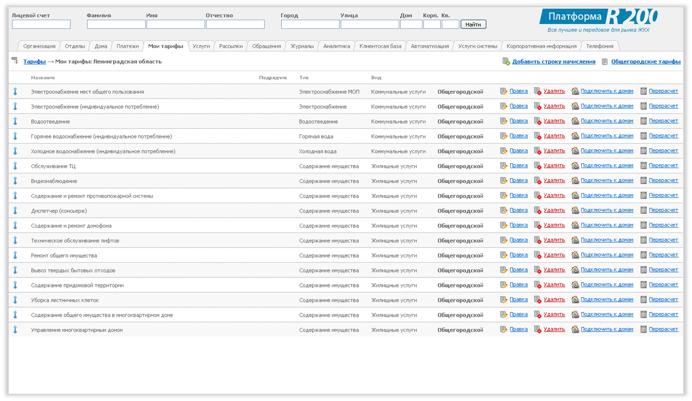Open the Аналитика tab
Screen dimensions: 692x401
point(337,46)
